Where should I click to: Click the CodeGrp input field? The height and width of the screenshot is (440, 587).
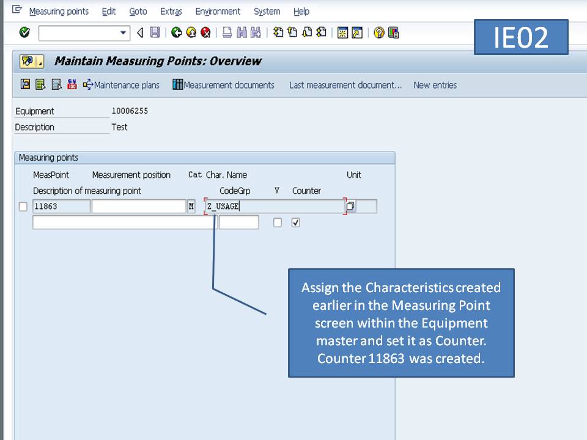pyautogui.click(x=239, y=222)
